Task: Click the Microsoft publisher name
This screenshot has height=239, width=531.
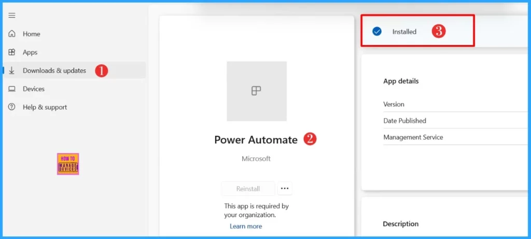Action: click(256, 158)
